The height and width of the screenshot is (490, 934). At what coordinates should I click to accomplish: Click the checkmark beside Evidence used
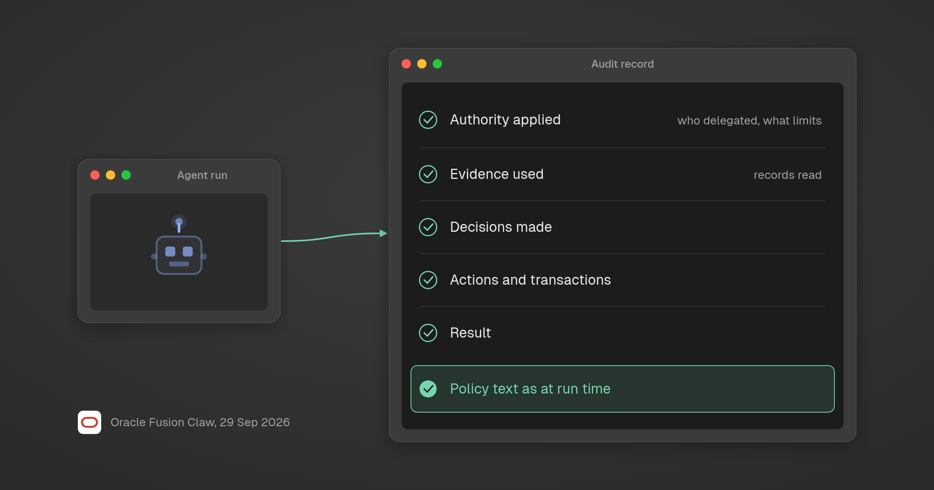(428, 174)
